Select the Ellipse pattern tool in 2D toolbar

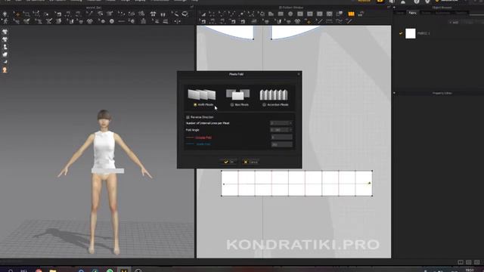[290, 14]
